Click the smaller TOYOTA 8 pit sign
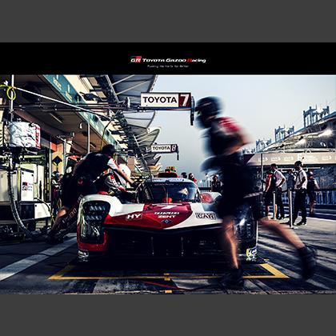Screen dimensions: 336x336 (x=164, y=148)
